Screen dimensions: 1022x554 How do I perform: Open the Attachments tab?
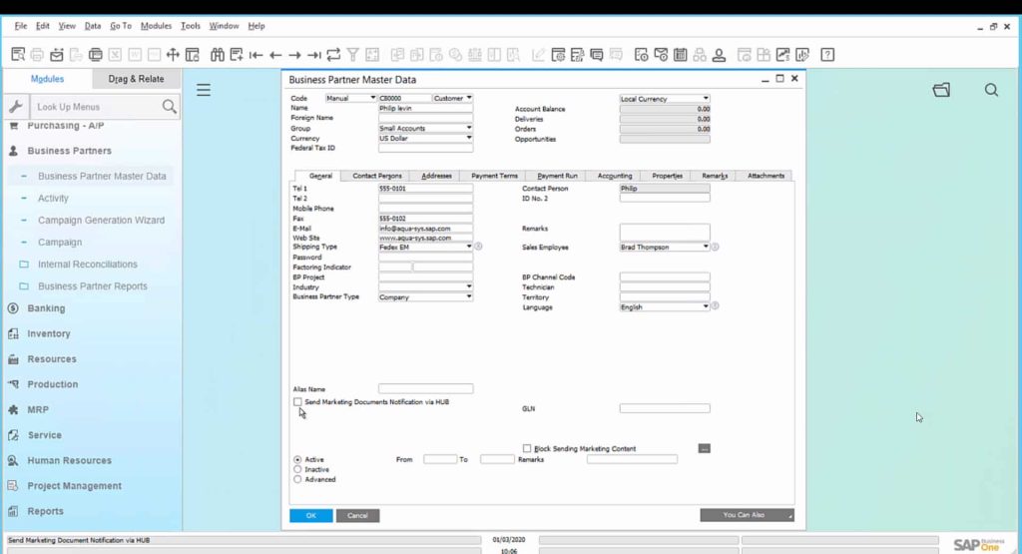click(x=766, y=176)
